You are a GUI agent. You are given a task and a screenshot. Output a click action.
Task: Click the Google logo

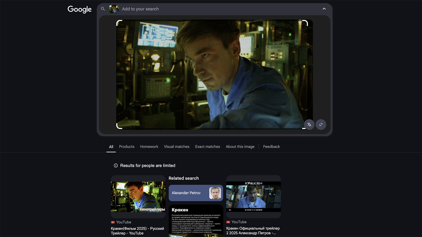pos(79,9)
